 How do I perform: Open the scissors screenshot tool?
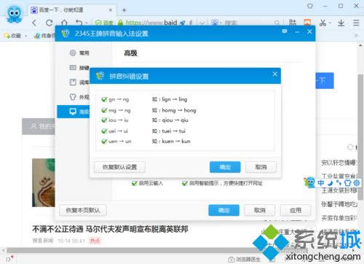(323, 23)
